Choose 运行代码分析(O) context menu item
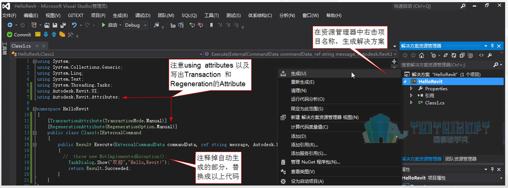508x188 pixels. click(x=340, y=99)
